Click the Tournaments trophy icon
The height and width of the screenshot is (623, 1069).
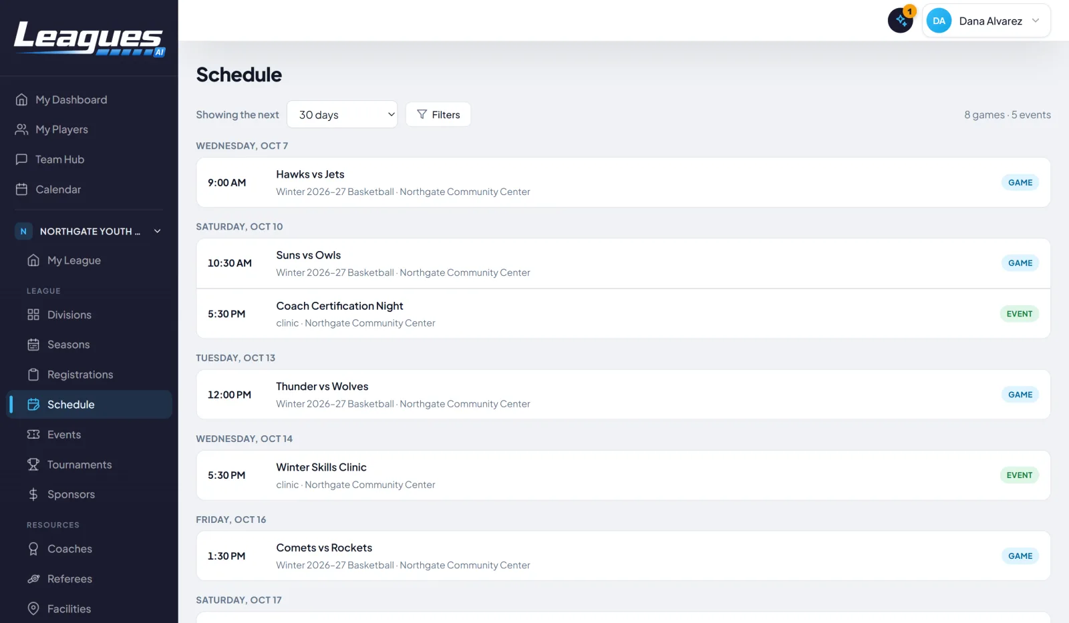point(33,465)
